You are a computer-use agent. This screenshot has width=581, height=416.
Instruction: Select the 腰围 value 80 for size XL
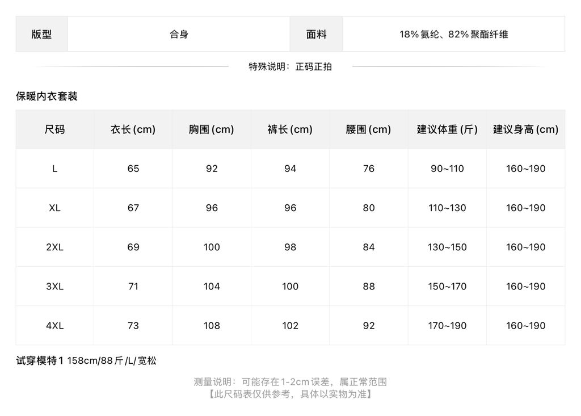pyautogui.click(x=369, y=208)
